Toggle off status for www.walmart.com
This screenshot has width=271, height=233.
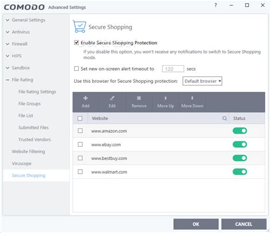(240, 172)
